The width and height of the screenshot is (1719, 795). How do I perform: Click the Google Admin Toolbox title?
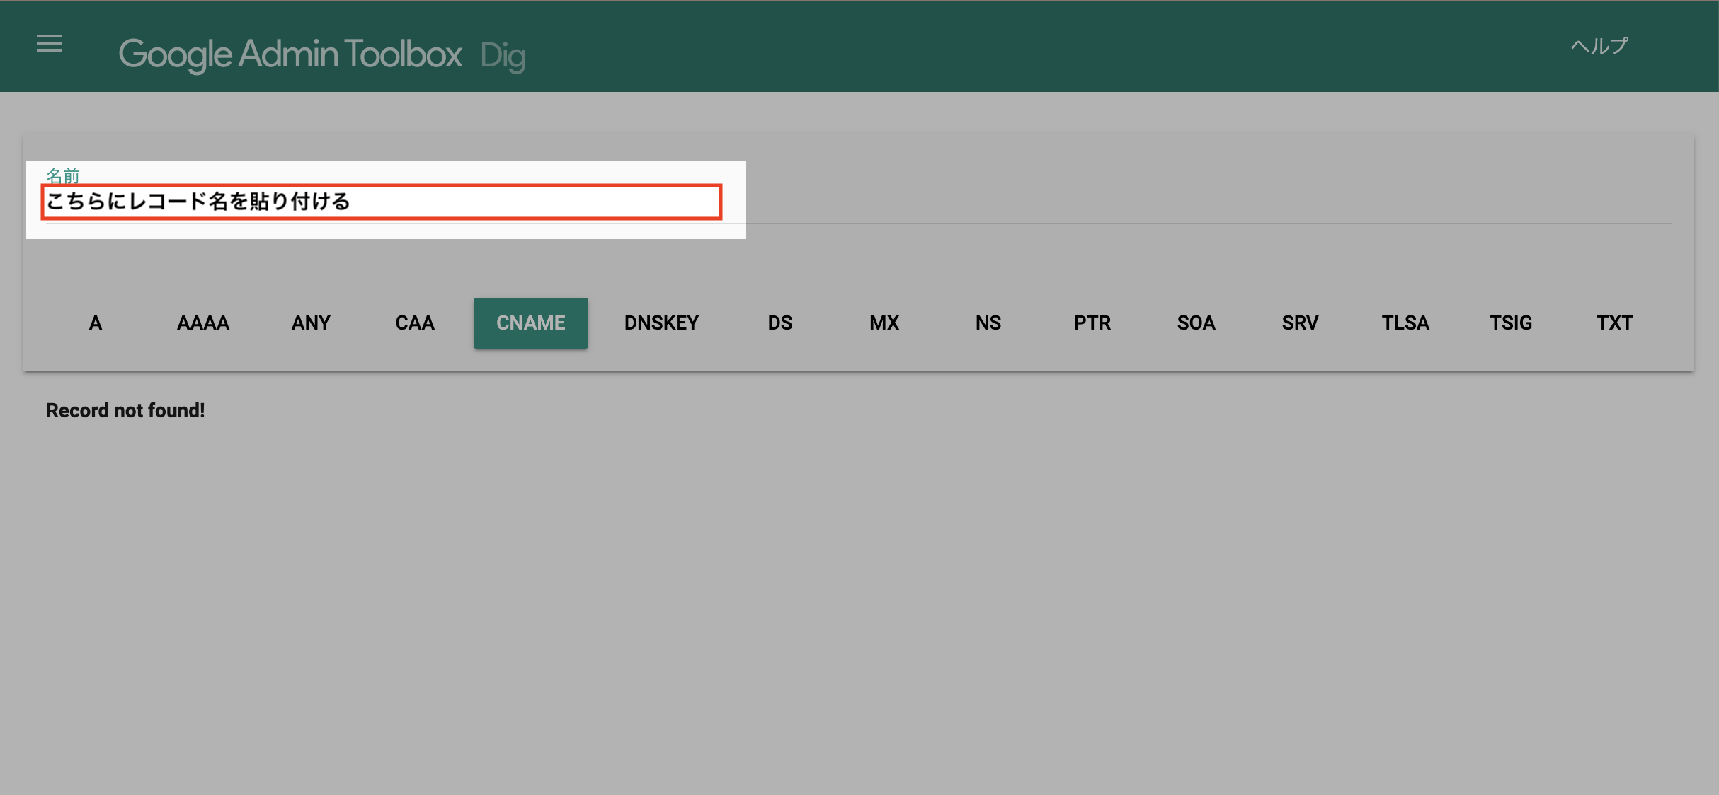tap(290, 54)
